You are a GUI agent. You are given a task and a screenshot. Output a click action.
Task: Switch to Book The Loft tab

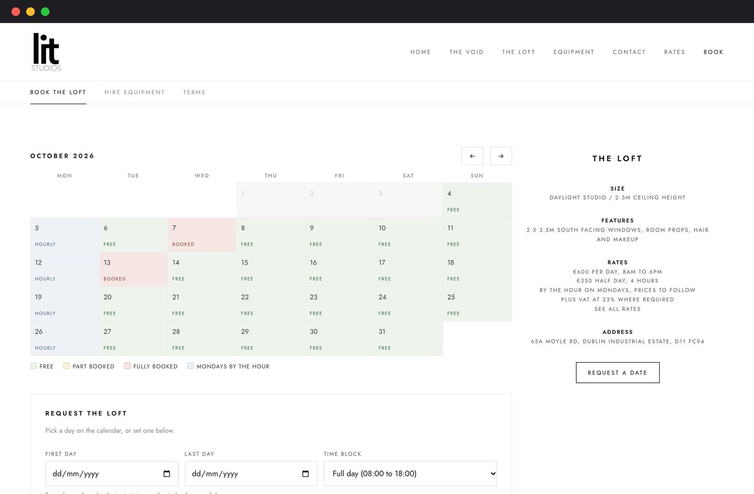58,92
